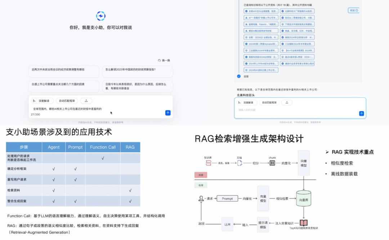
Task: Send the typed question with the blue arrow
Action: point(168,113)
